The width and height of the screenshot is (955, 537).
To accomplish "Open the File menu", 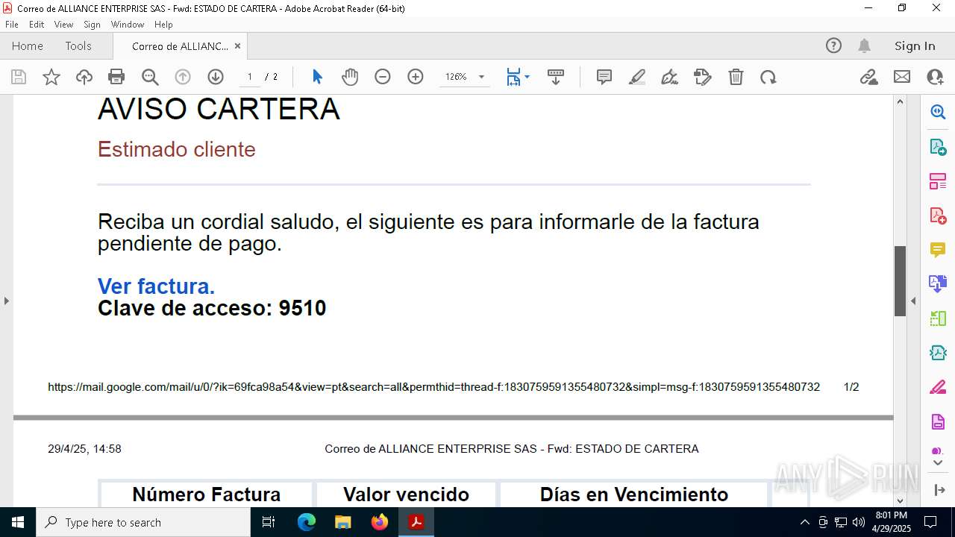I will click(x=11, y=25).
